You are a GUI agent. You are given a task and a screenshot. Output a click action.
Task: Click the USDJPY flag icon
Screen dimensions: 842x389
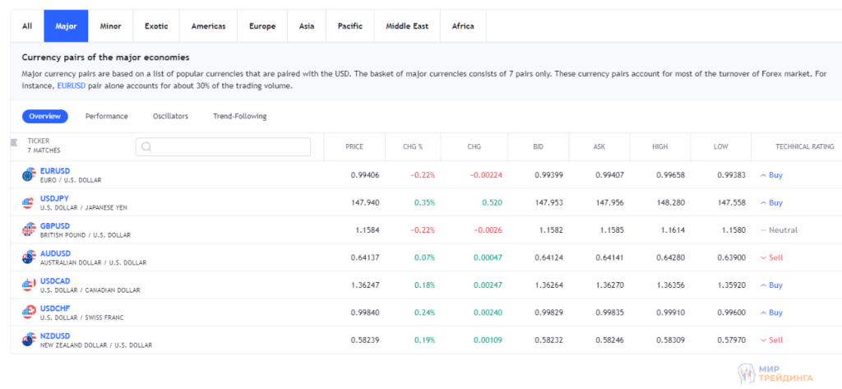point(28,202)
